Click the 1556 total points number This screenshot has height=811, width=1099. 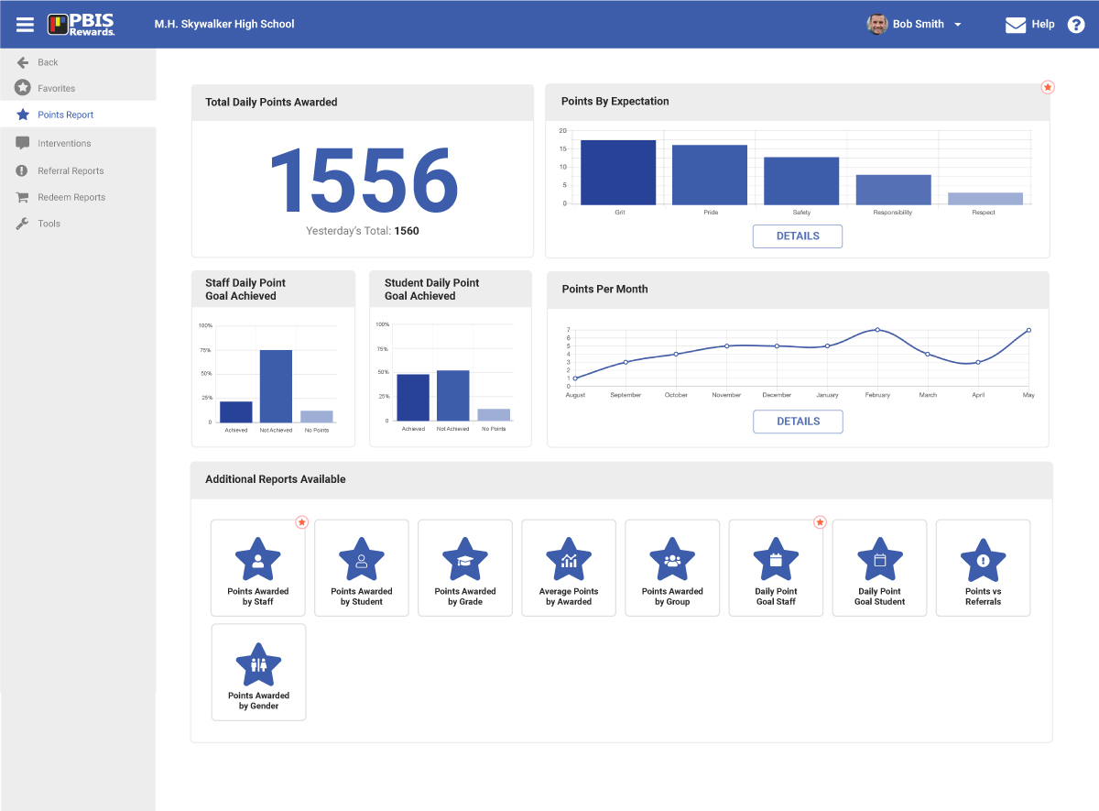pos(363,181)
